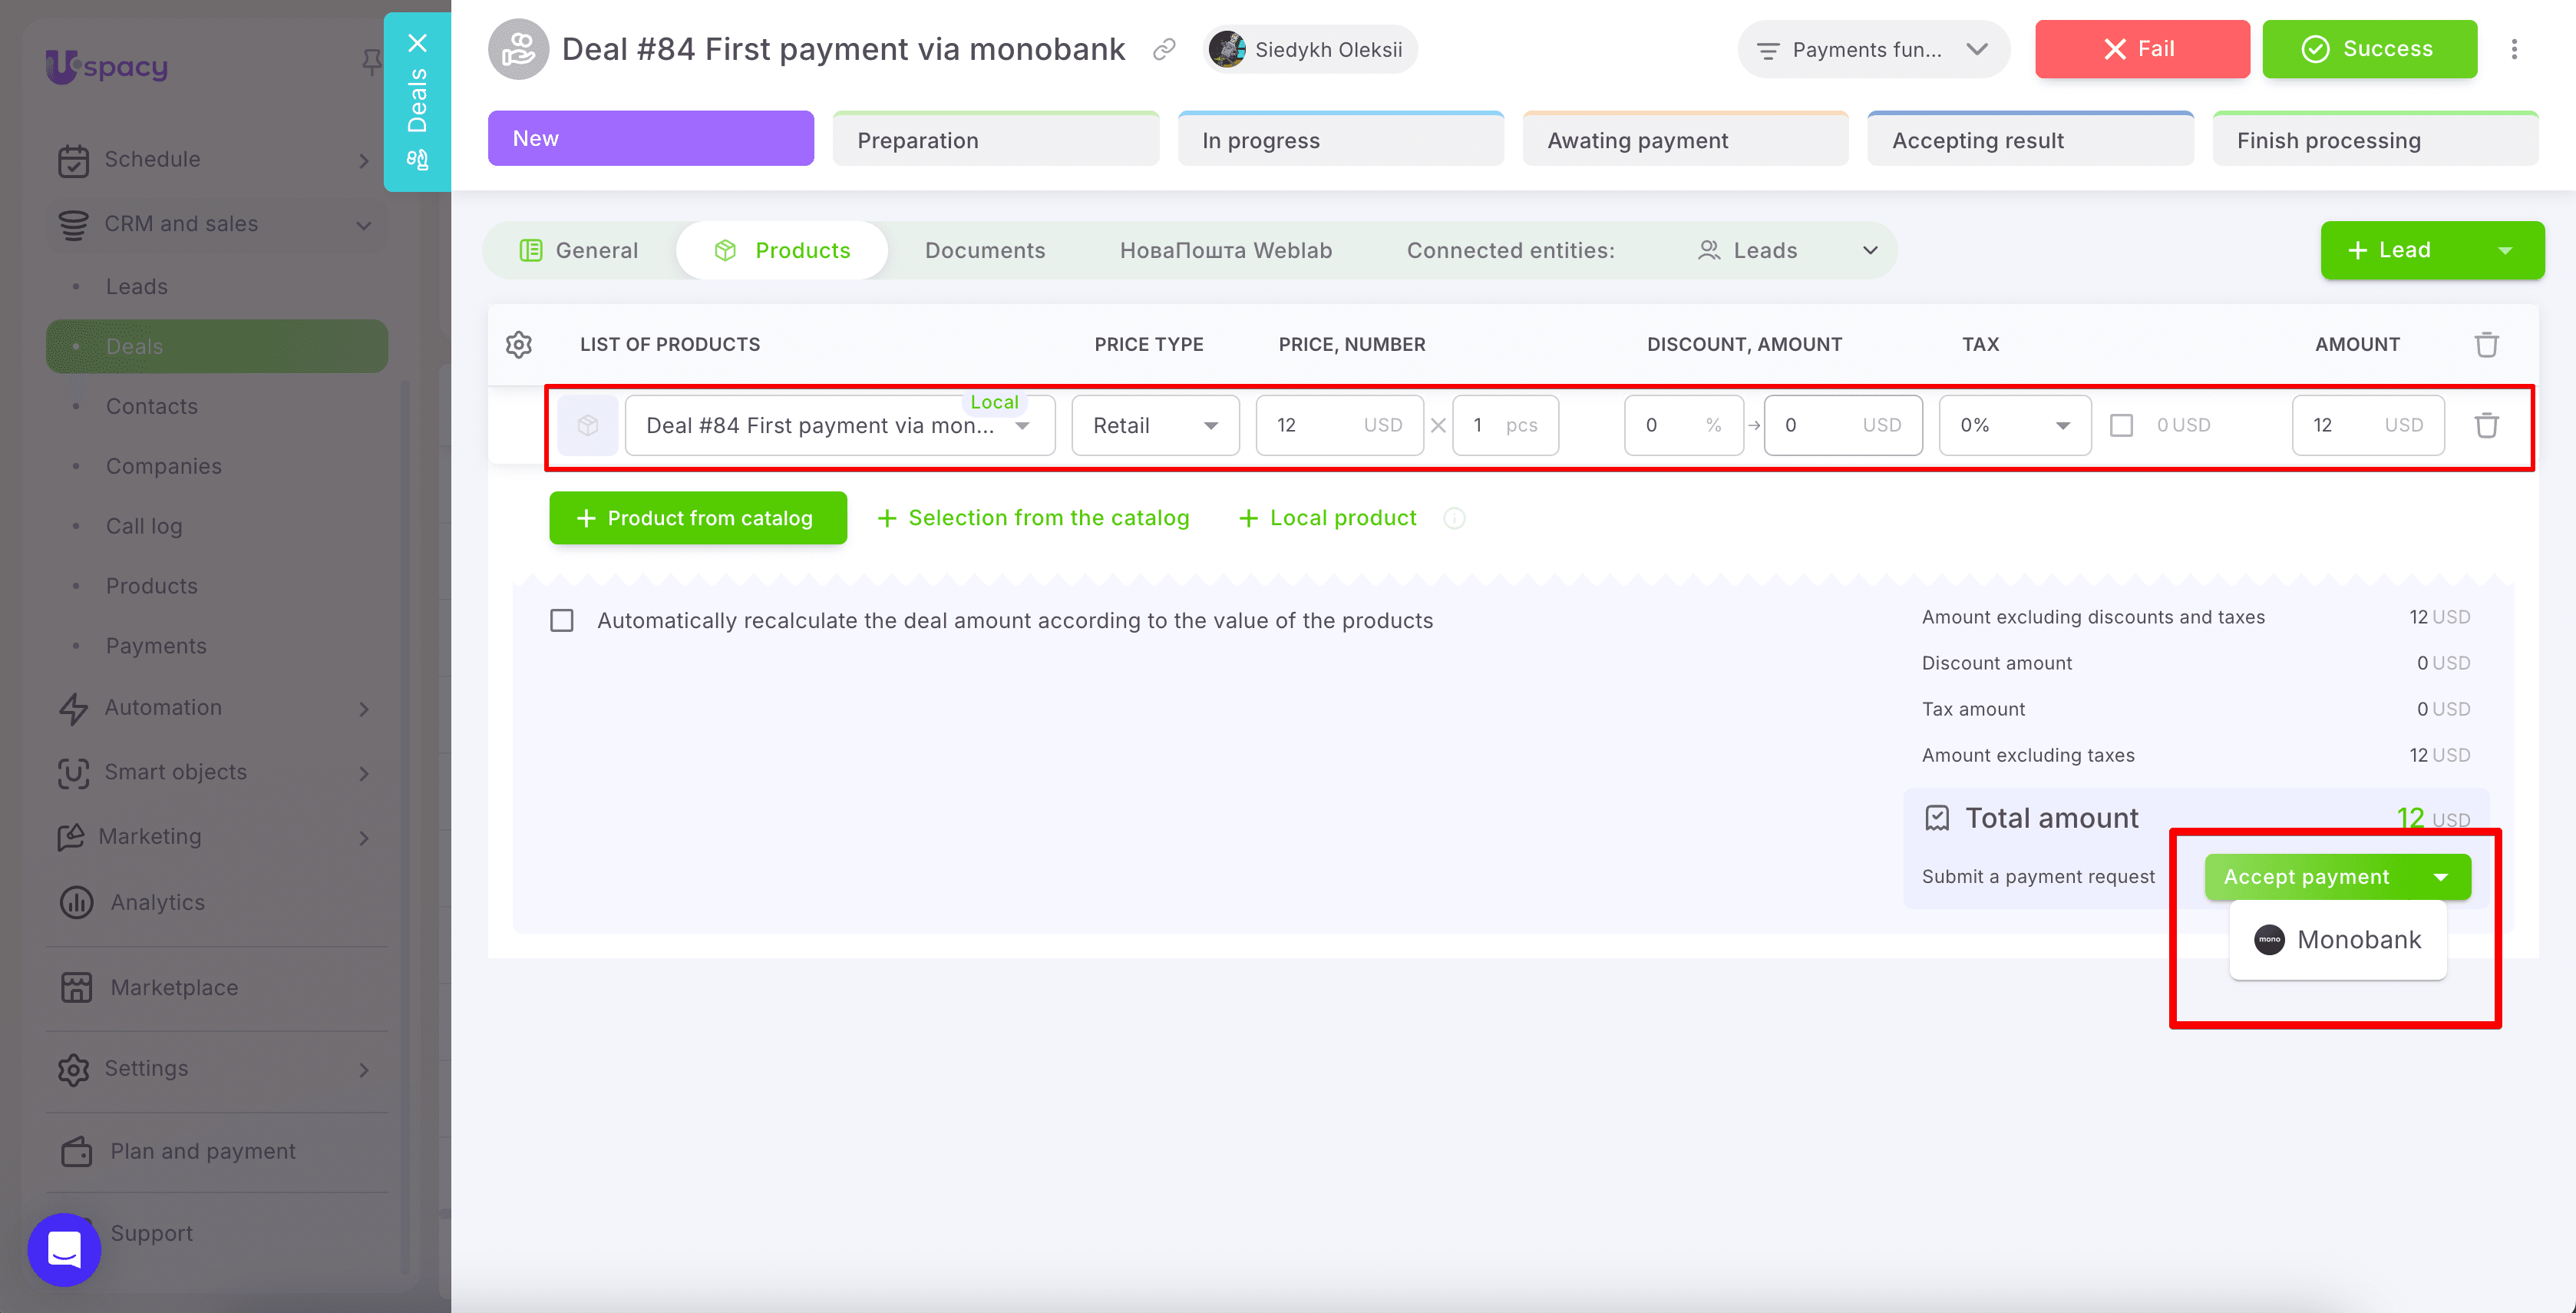2576x1313 pixels.
Task: Edit the quantity field in pcs
Action: coord(1505,425)
